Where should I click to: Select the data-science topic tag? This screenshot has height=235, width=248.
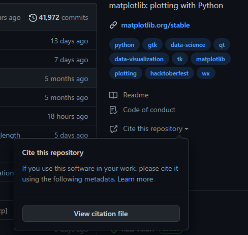(188, 45)
